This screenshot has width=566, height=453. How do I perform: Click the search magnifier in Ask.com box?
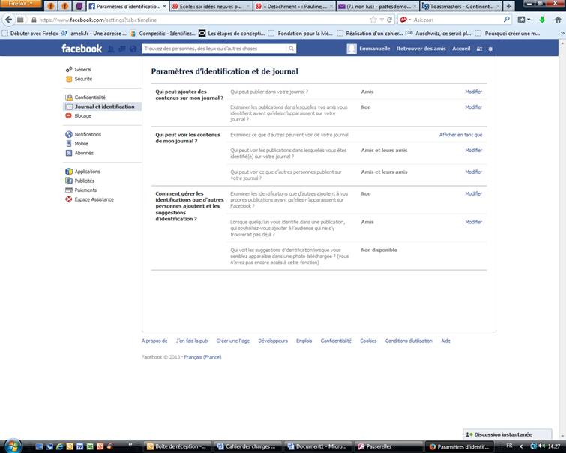click(x=507, y=19)
